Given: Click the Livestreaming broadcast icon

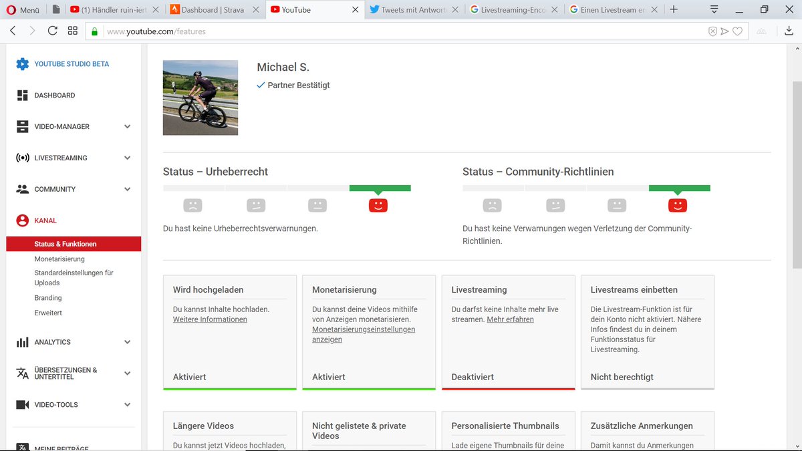Looking at the screenshot, I should click(22, 158).
